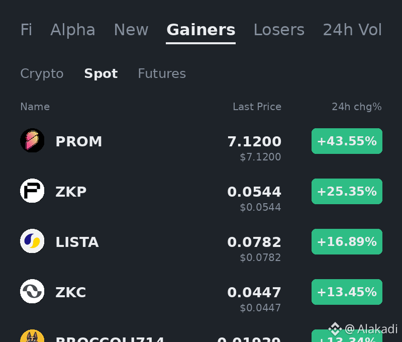Click ZKP +25.35% change badge
The width and height of the screenshot is (402, 342).
click(x=347, y=192)
